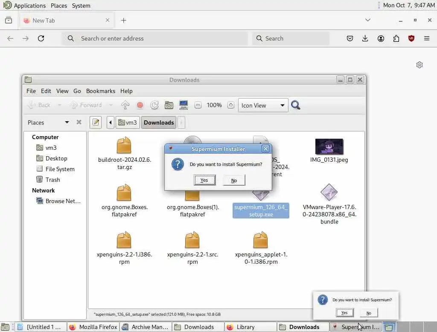Click the Firefox Search box
Viewport: 437px width, 332px height.
click(x=291, y=38)
